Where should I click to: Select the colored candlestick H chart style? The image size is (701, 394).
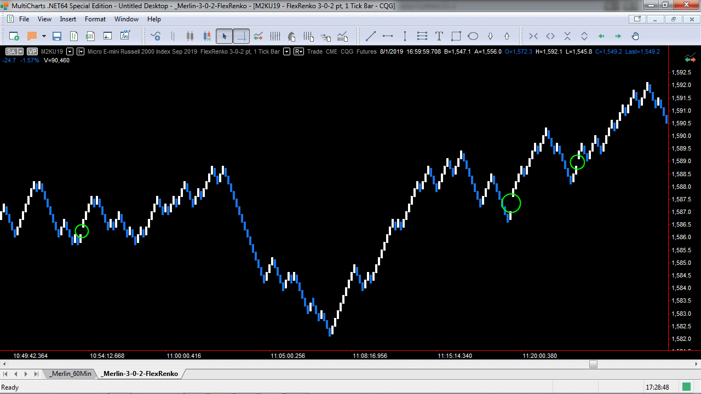207,36
